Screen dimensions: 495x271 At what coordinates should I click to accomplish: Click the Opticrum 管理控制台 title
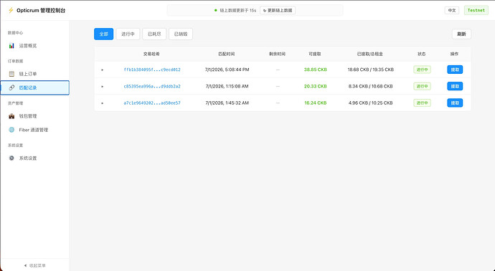(41, 11)
